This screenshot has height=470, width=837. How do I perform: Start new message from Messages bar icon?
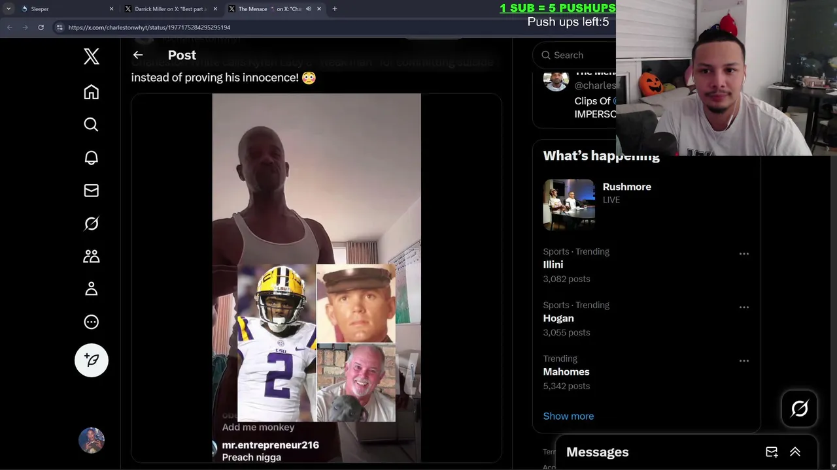point(772,452)
